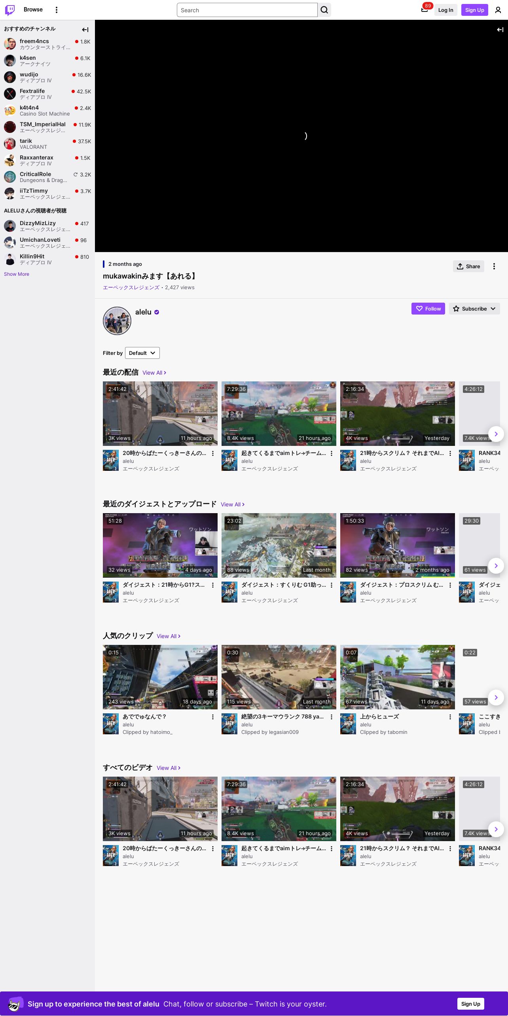Open tarik channel in sidebar

coord(47,144)
